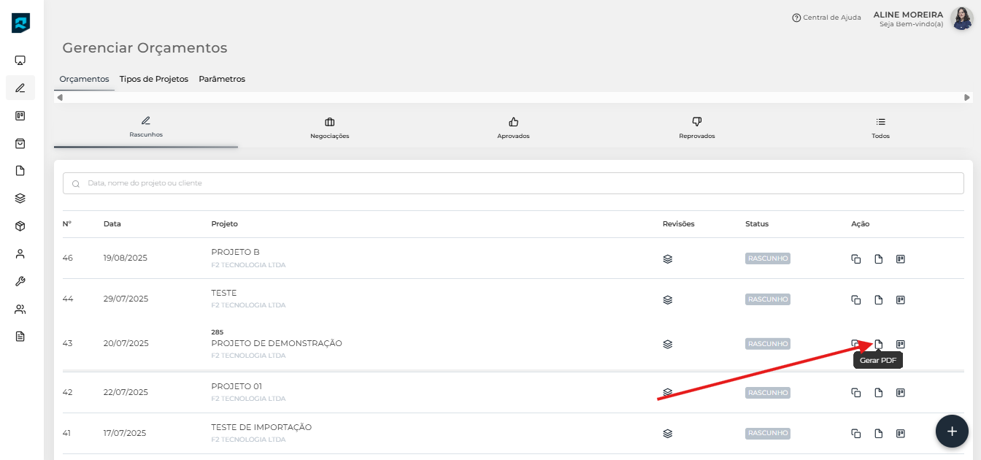The image size is (981, 460).
Task: Select the Negociações filter tab
Action: tap(330, 129)
